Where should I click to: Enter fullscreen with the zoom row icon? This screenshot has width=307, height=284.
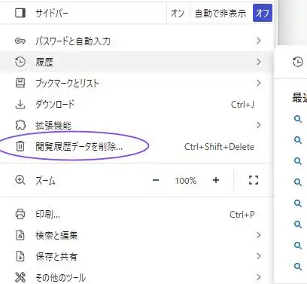[x=254, y=180]
